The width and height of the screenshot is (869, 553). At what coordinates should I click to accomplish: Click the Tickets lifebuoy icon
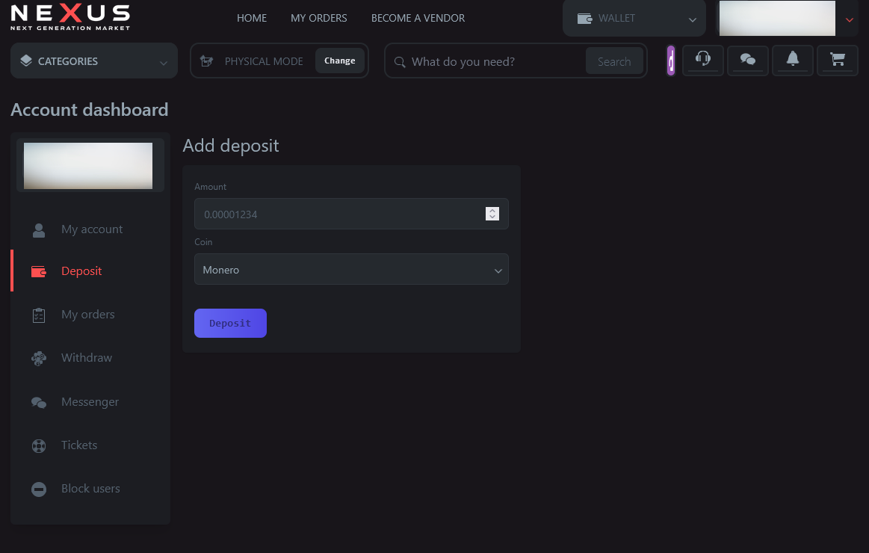tap(39, 445)
